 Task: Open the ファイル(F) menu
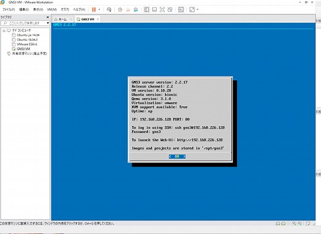click(9, 9)
